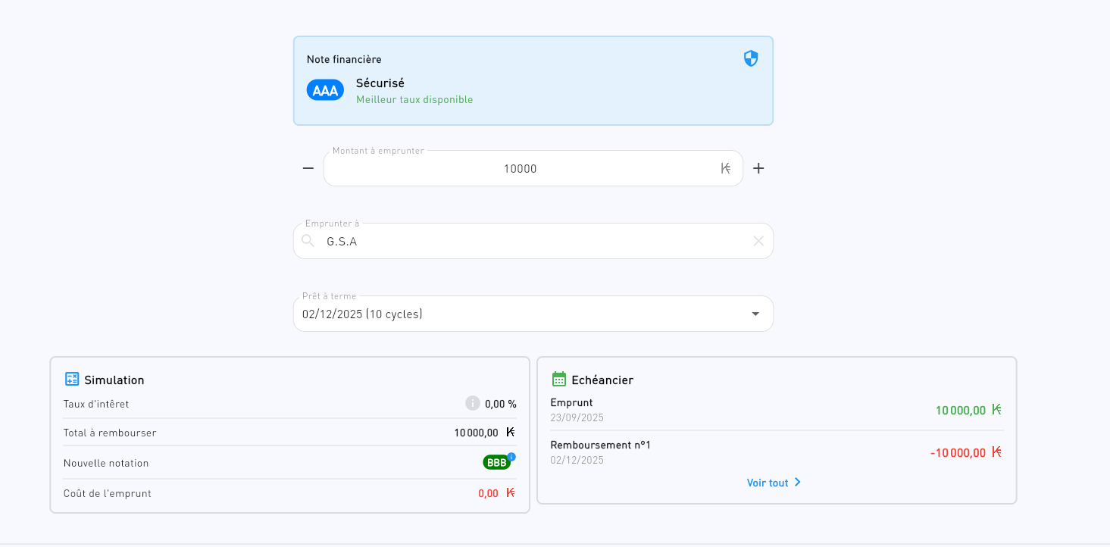This screenshot has width=1110, height=547.
Task: Select the Remboursement n°1 schedule entry
Action: tap(777, 452)
